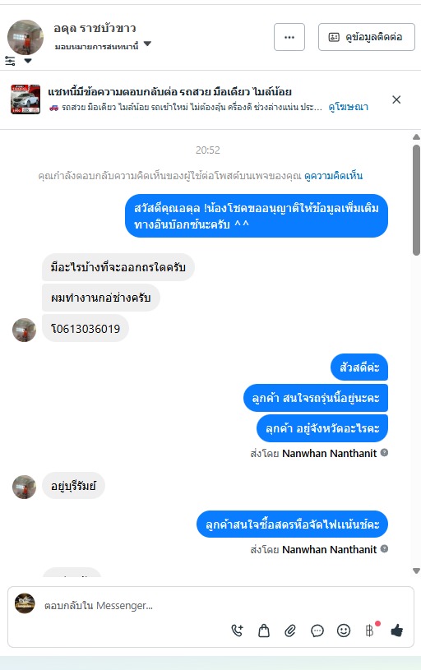Click the chat scrollbar down arrow

pos(416,571)
